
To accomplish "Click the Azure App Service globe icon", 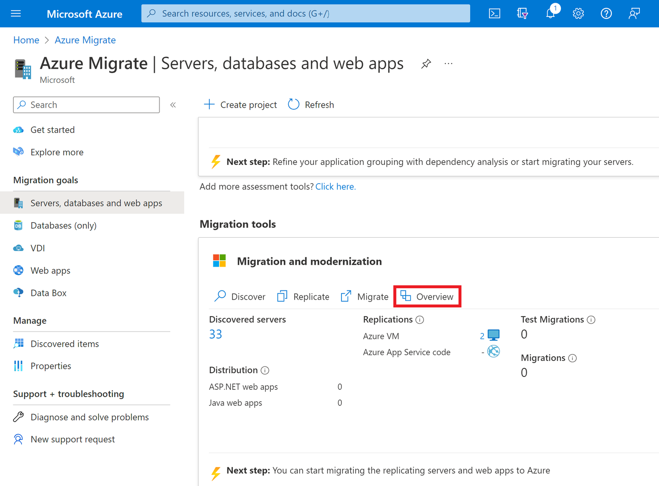I will point(494,351).
